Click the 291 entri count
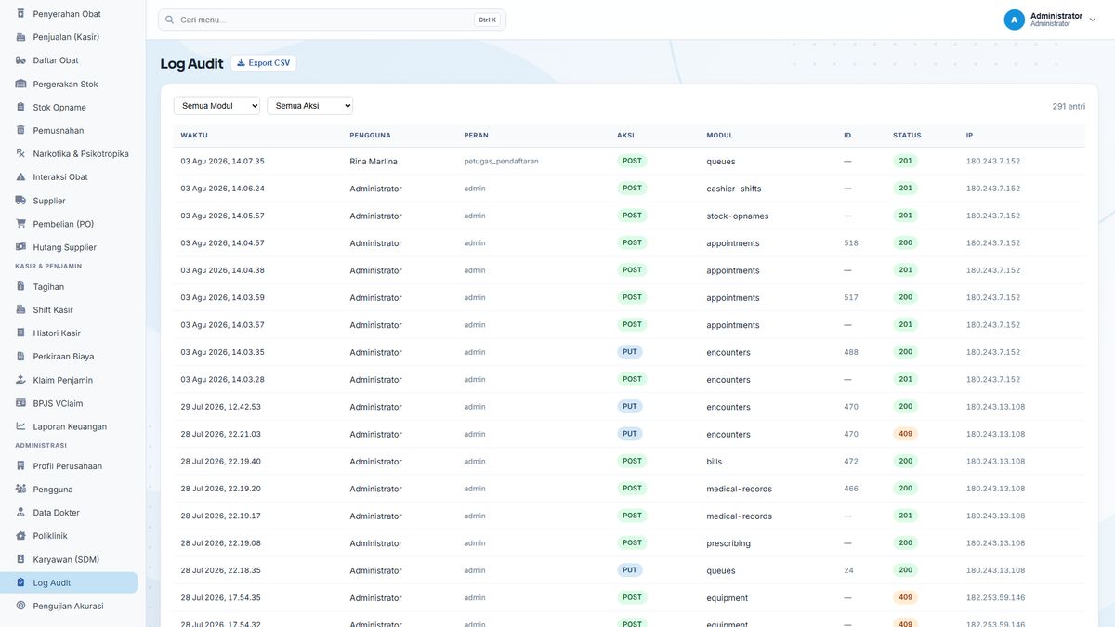 1069,106
